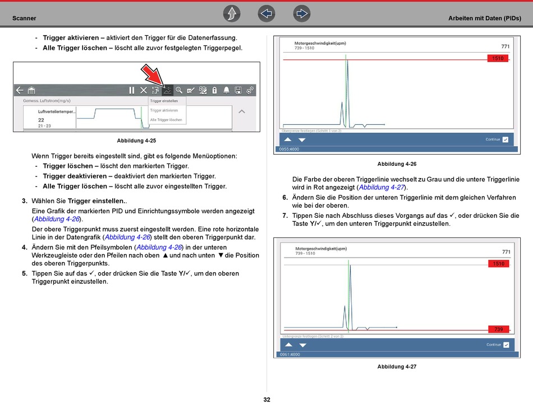The image size is (533, 411).
Task: Click 'Motorgeschwindigkeit(upm)' label in Abbildung 4-26
Action: click(x=320, y=44)
